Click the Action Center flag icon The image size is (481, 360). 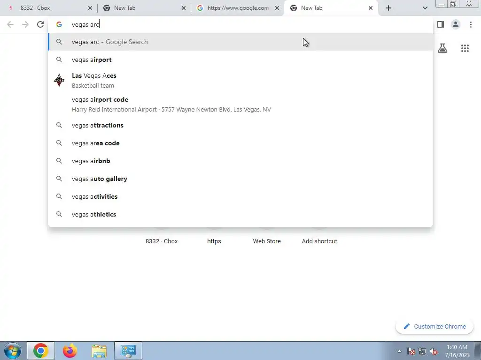click(x=411, y=351)
